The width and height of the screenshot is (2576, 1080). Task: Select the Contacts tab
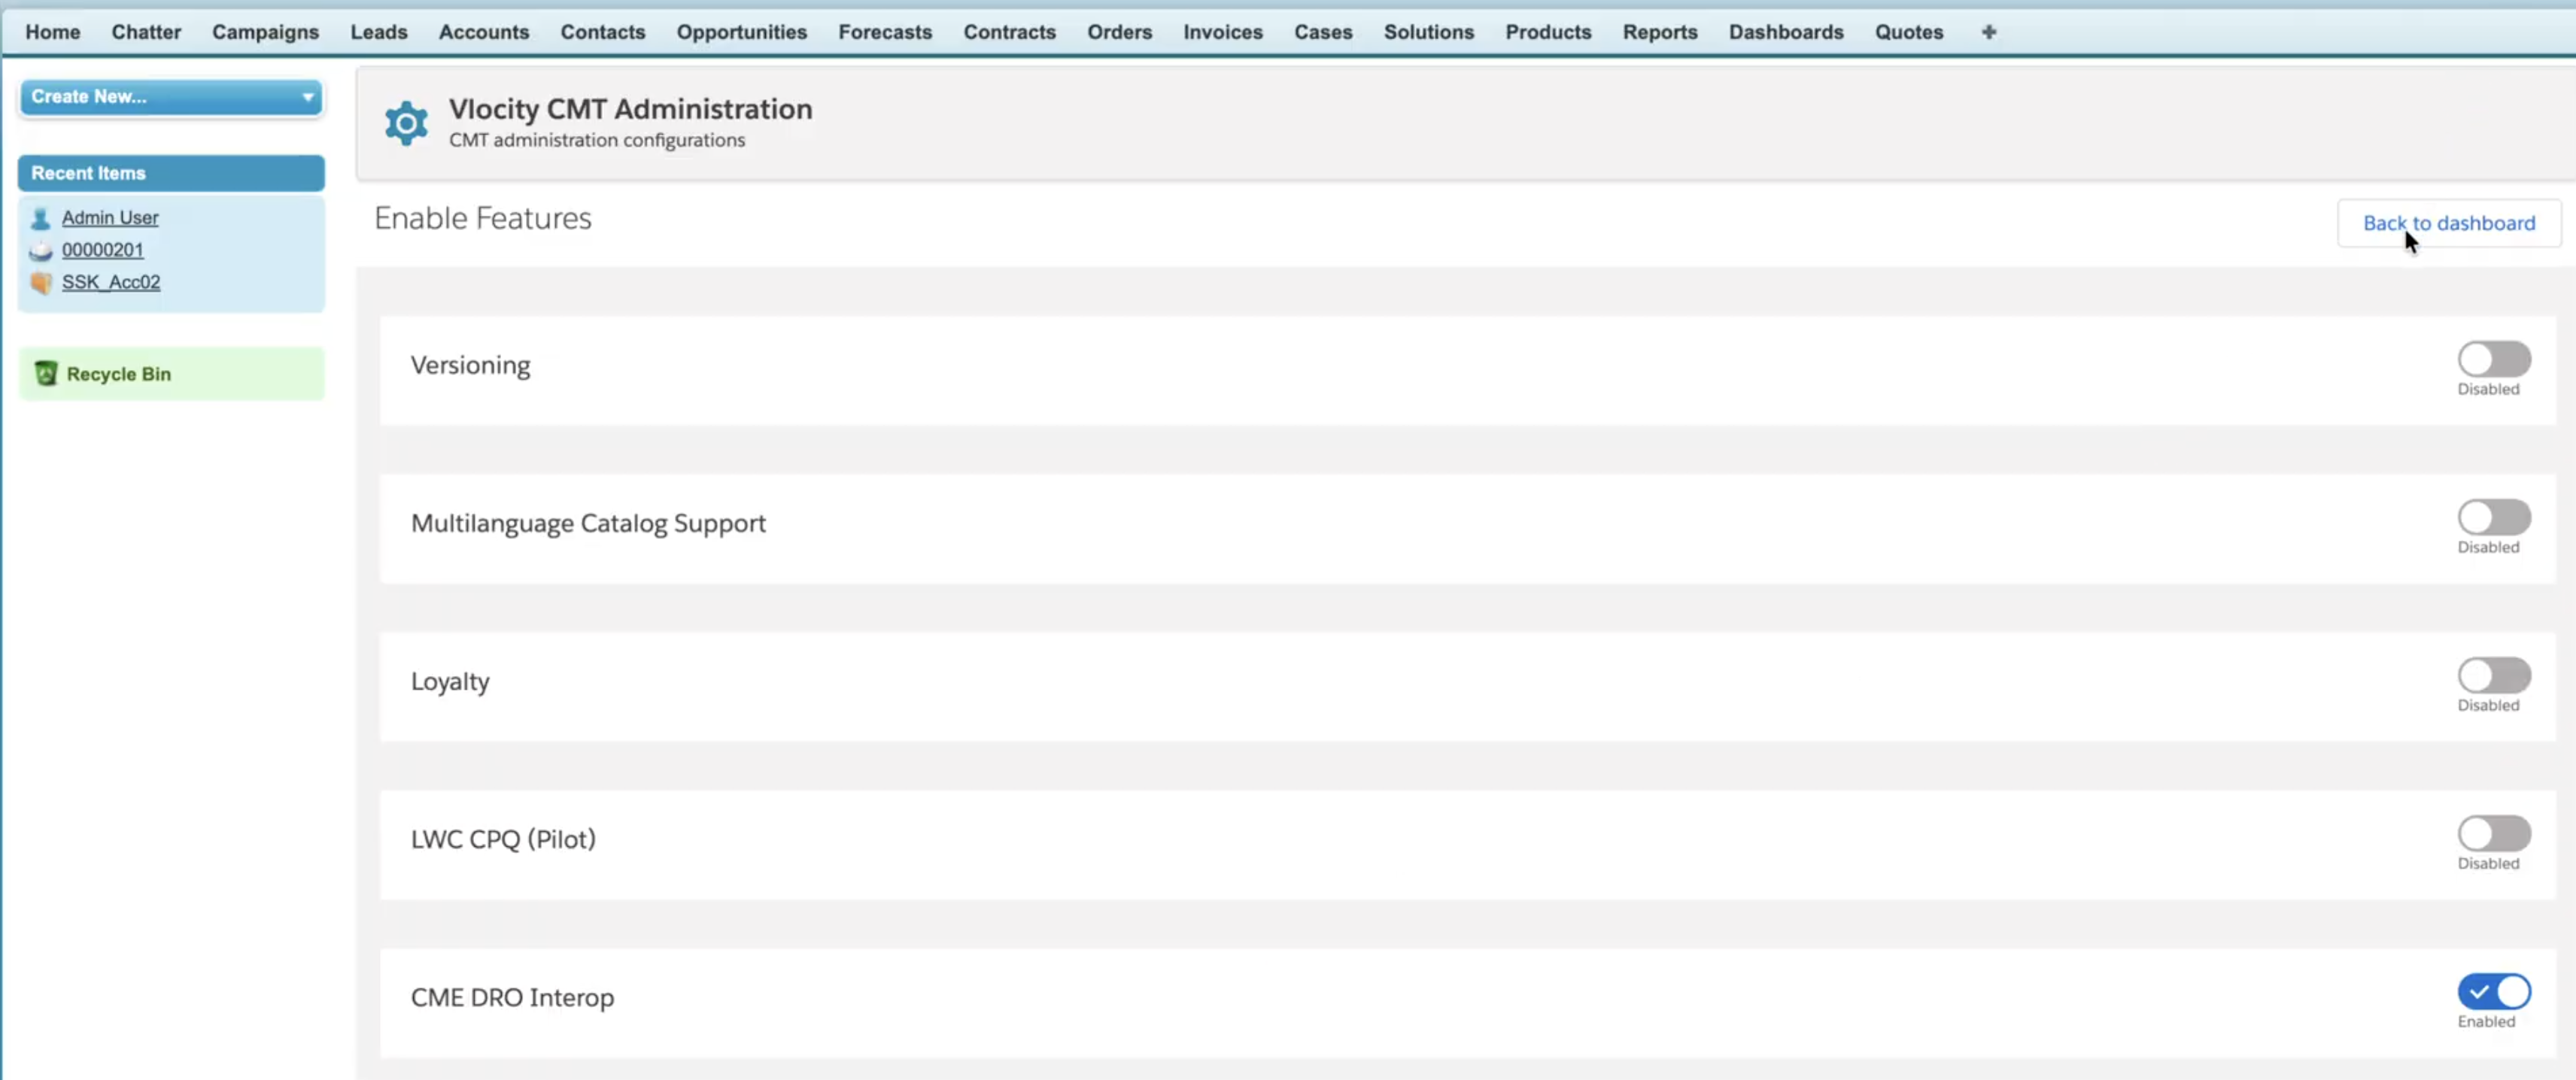(603, 32)
